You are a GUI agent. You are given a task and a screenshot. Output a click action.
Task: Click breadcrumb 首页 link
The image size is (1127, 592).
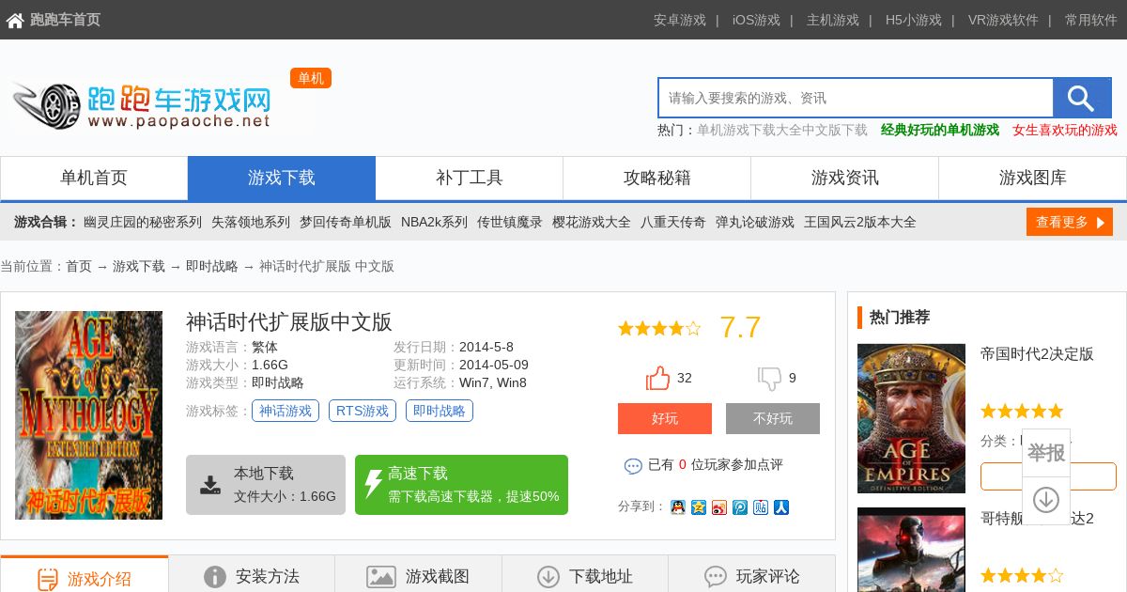(x=79, y=266)
